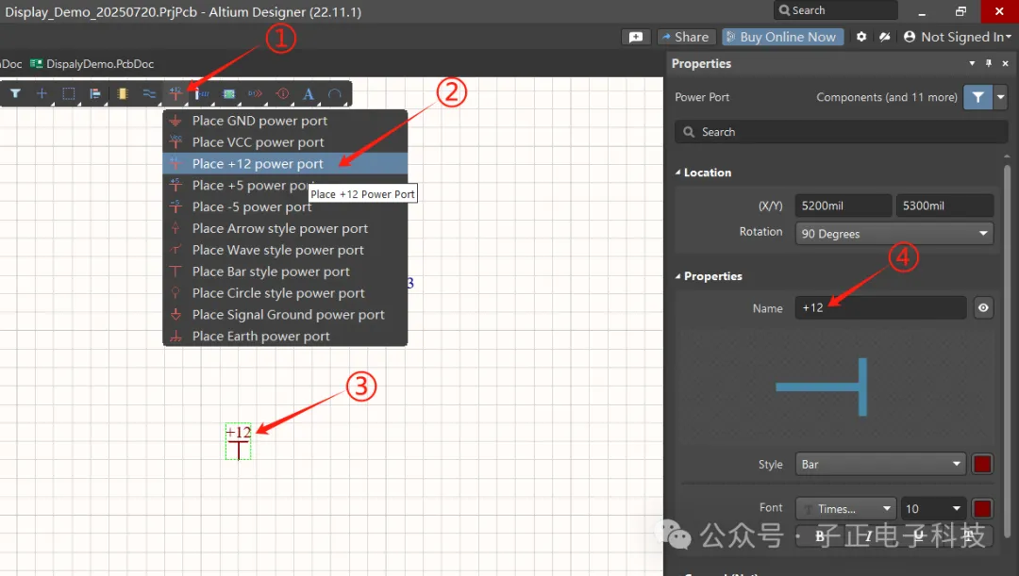Toggle Name visibility with the eye icon
Image resolution: width=1019 pixels, height=576 pixels.
[x=983, y=308]
